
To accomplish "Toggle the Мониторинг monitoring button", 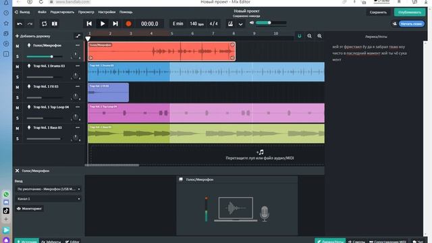I will pyautogui.click(x=30, y=209).
